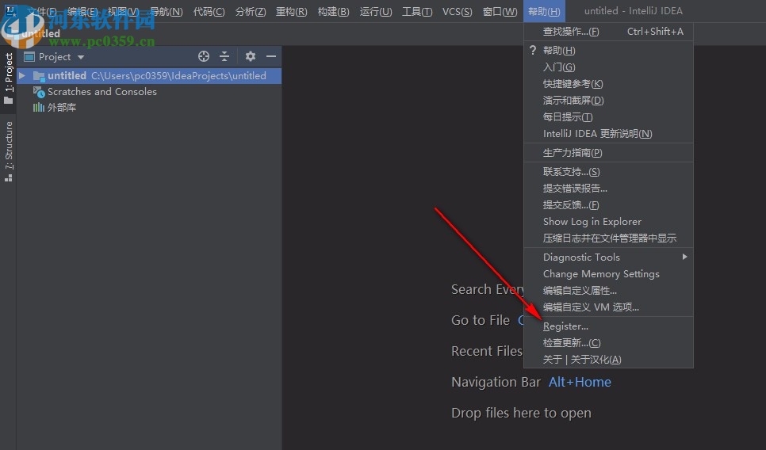Select Scratches and Consoles tree row
The image size is (766, 450).
[149, 92]
